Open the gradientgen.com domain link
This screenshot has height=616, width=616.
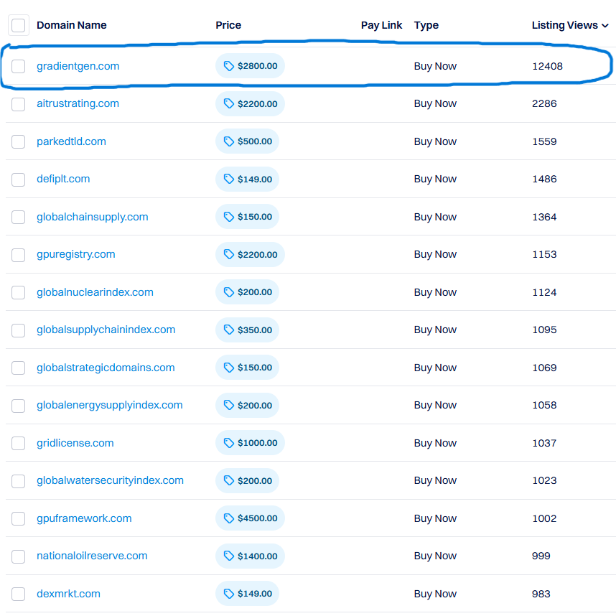[78, 66]
